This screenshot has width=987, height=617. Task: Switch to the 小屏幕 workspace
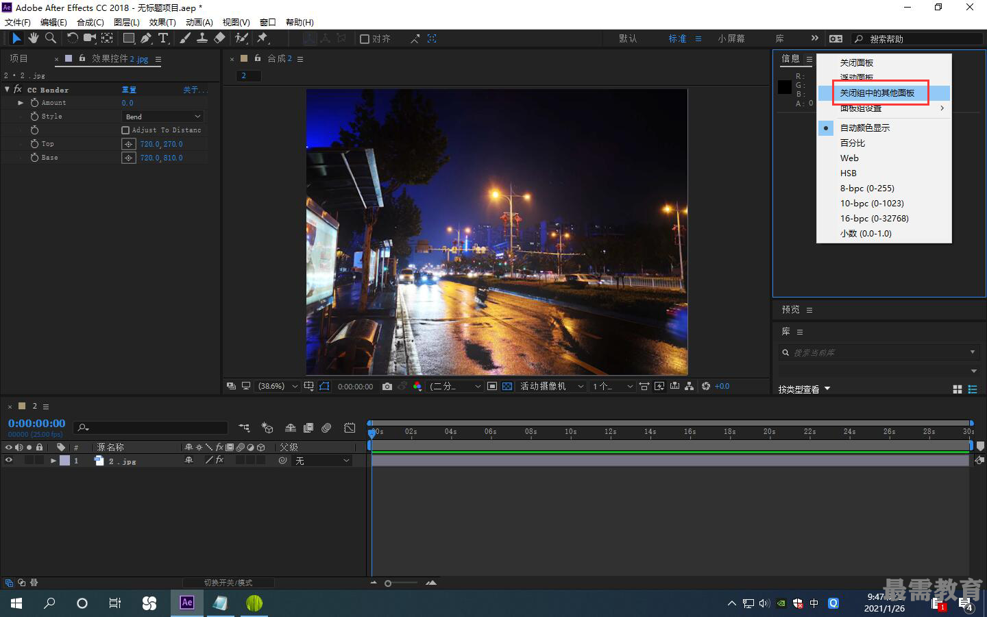(731, 39)
